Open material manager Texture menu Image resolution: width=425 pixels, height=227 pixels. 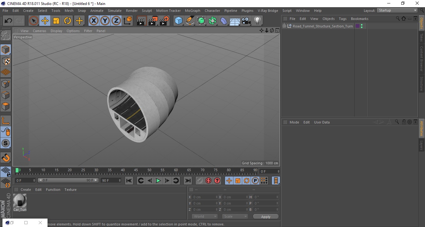(70, 190)
